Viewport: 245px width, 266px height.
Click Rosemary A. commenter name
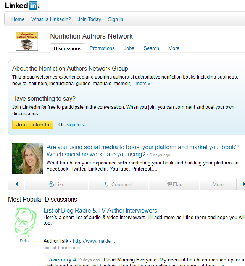click(x=63, y=260)
